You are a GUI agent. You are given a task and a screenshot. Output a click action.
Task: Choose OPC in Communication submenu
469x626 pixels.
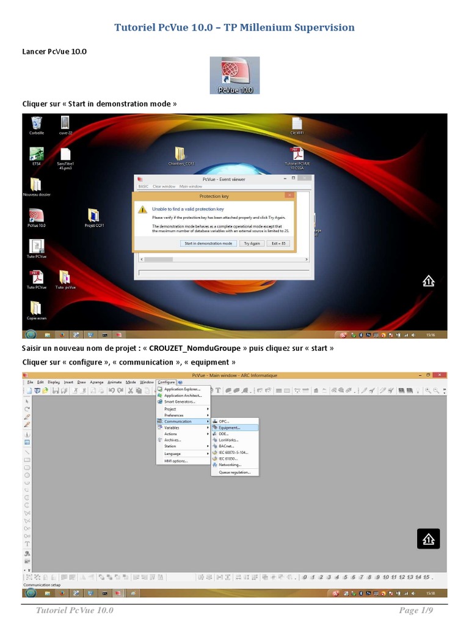pos(235,422)
